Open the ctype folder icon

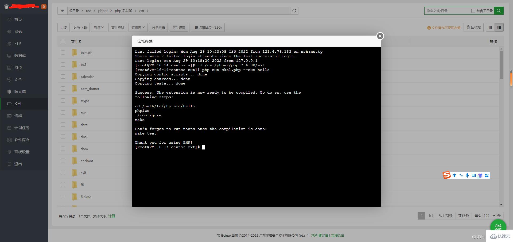click(x=75, y=101)
